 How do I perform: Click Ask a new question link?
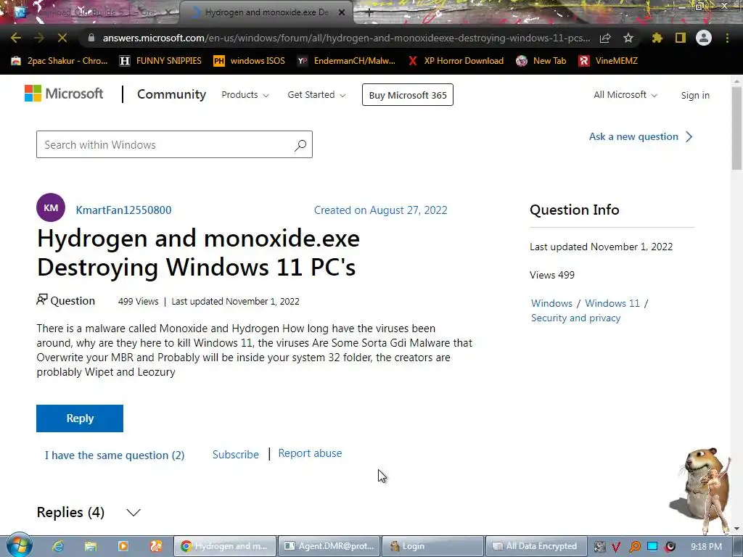[641, 137]
